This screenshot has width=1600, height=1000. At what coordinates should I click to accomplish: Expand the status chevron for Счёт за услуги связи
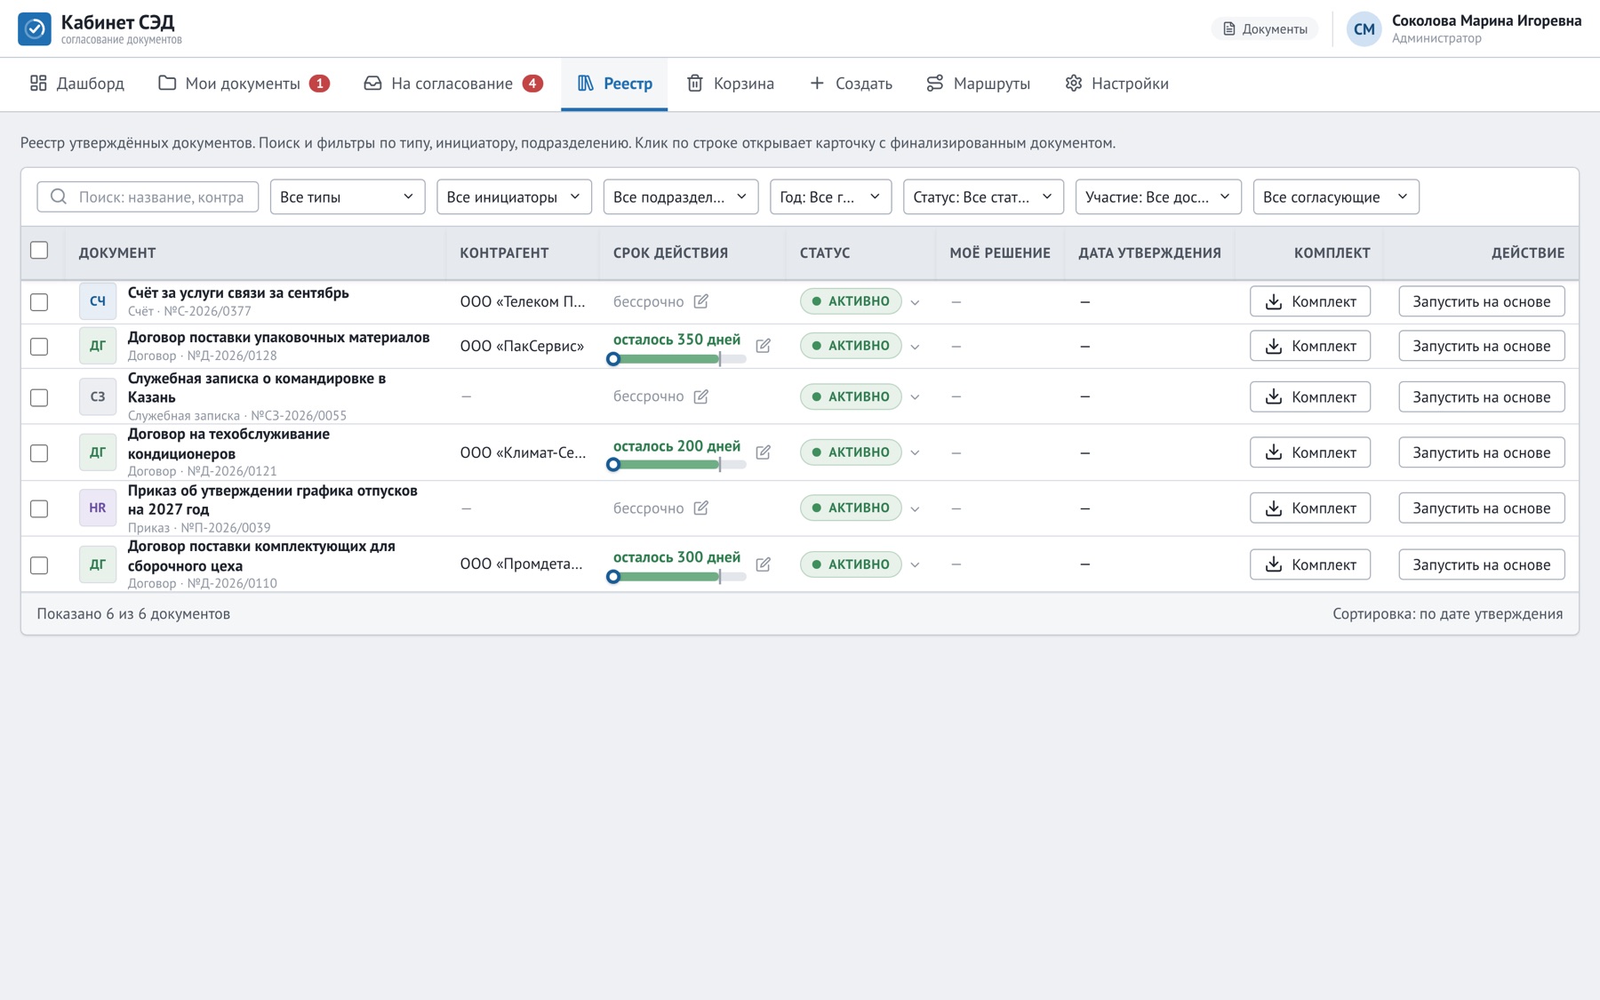pyautogui.click(x=915, y=302)
